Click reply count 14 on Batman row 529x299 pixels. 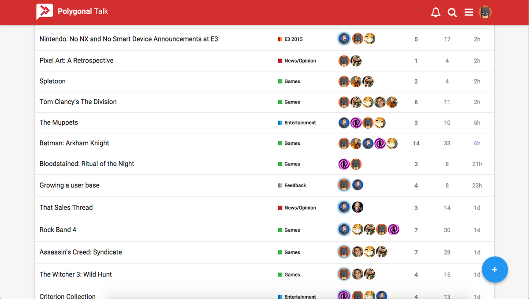(416, 144)
